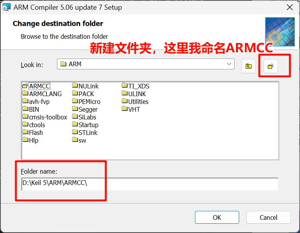Open the Look in dropdown
This screenshot has height=233, width=300.
point(146,64)
